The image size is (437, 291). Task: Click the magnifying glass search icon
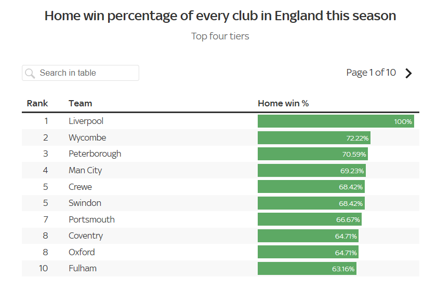30,73
